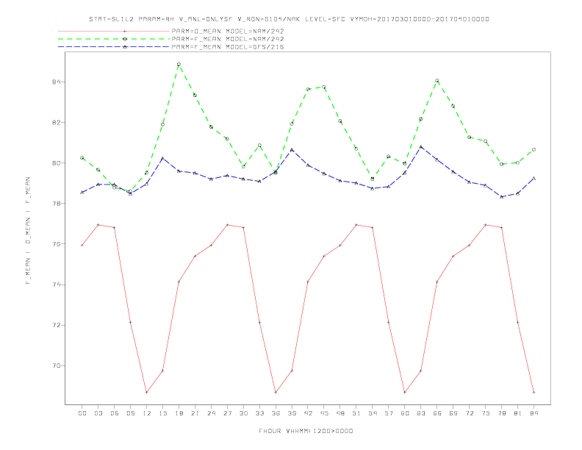Click the x-axis tick label 18
Viewport: 582px width, 450px height.
179,413
